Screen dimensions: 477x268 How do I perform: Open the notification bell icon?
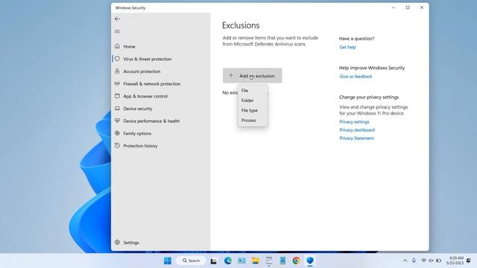(469, 261)
